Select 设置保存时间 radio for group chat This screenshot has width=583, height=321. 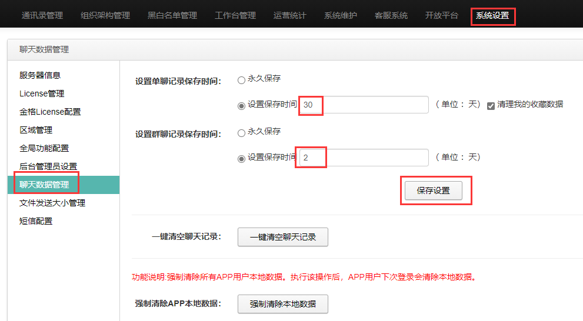click(x=241, y=159)
